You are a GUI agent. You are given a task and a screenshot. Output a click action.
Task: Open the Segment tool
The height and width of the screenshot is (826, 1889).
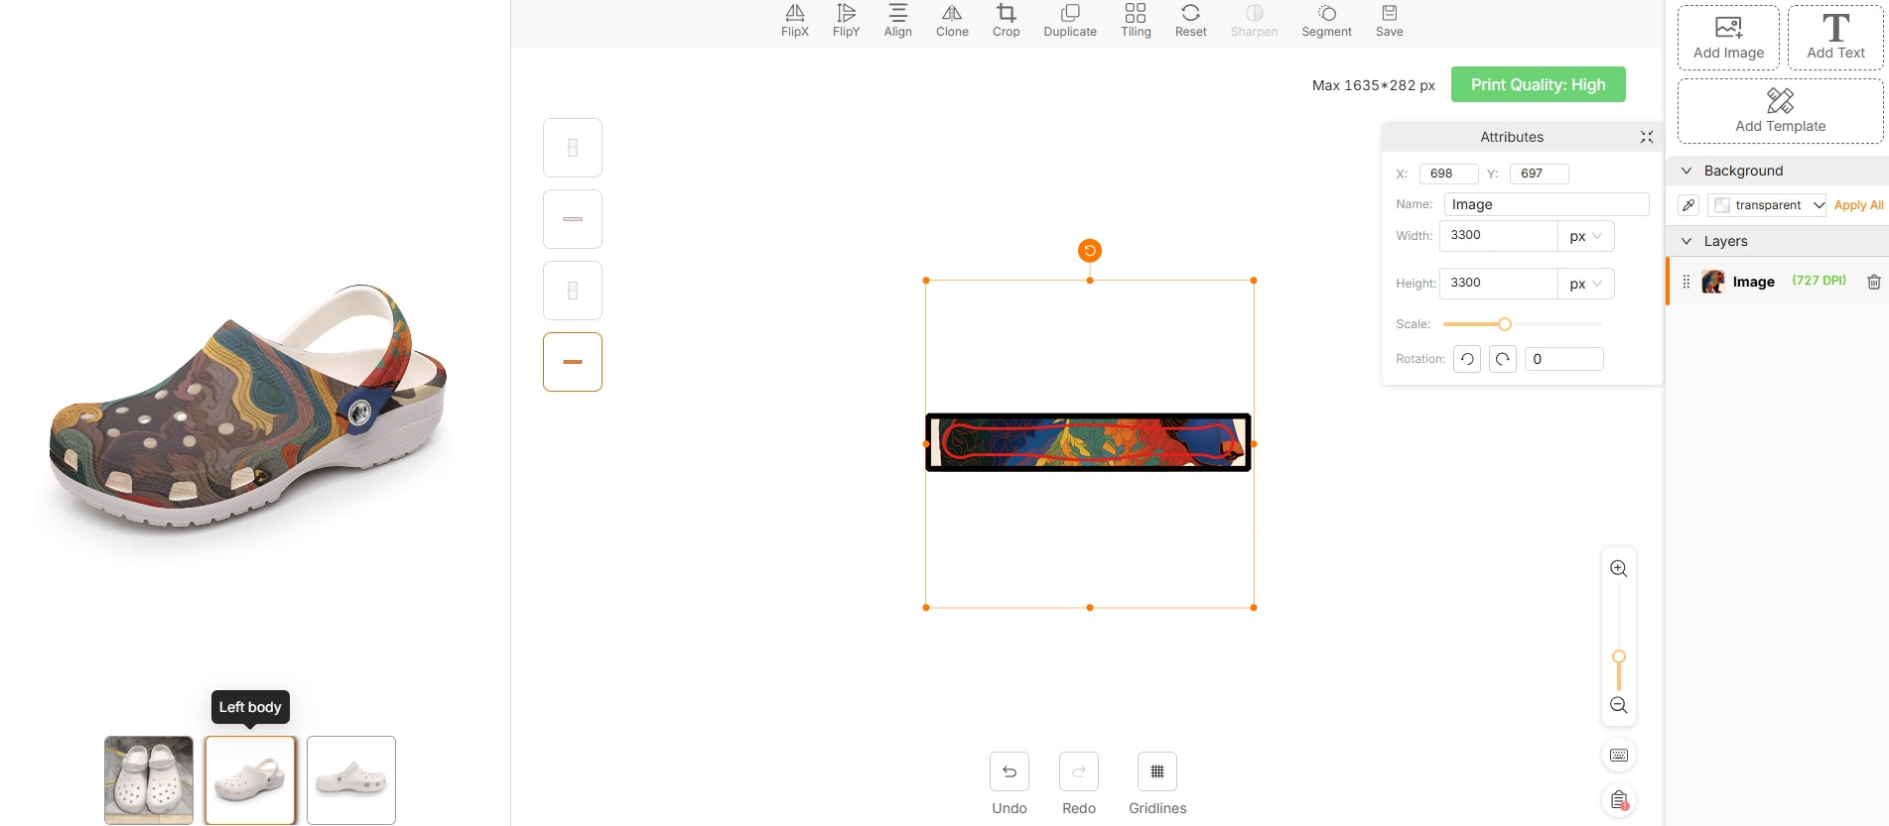(1326, 20)
